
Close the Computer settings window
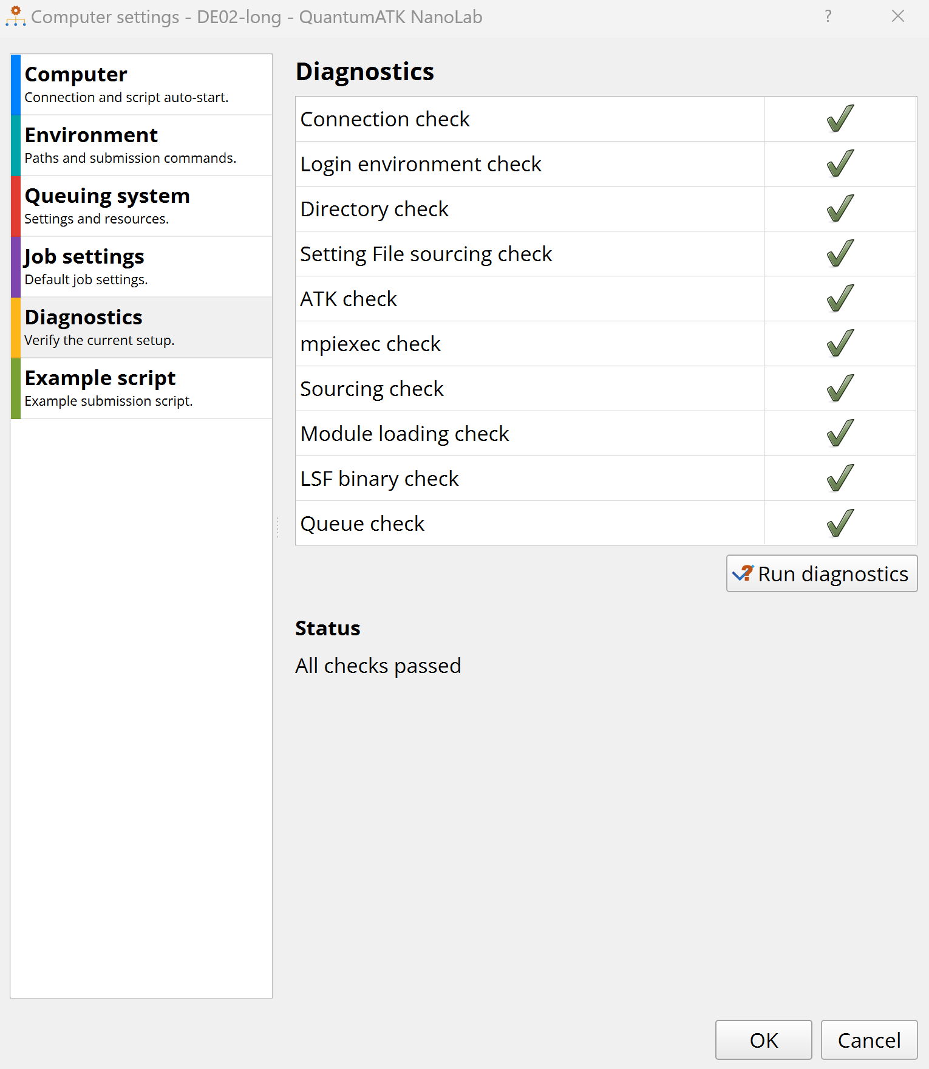click(898, 16)
